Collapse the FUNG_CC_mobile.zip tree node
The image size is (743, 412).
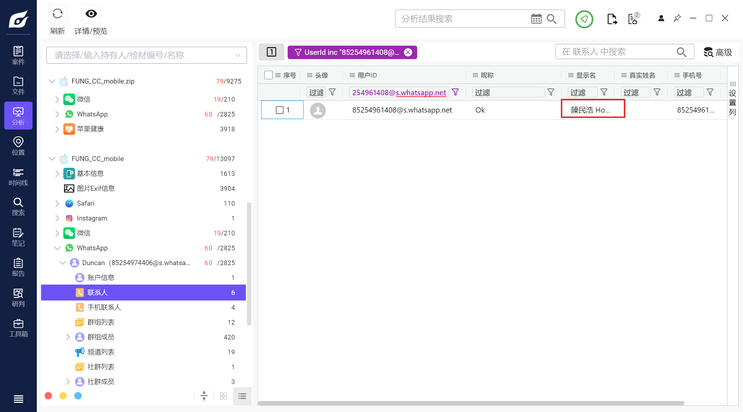(x=52, y=81)
